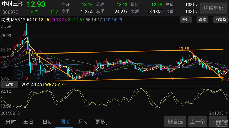Tap the 31.59 price axis label
This screenshot has height=128, width=229.
[x=6, y=26]
